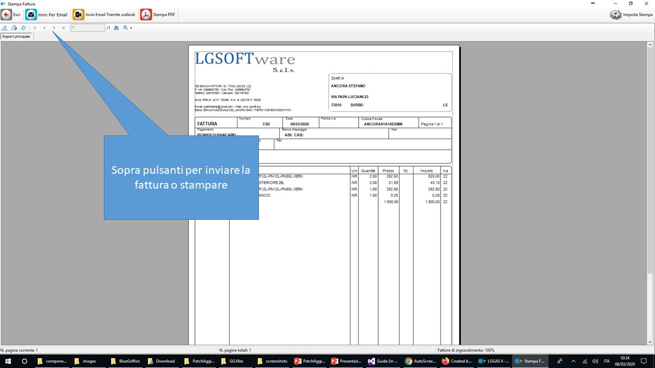This screenshot has height=368, width=655.
Task: Export invoice with Stampa PDF
Action: pos(158,15)
